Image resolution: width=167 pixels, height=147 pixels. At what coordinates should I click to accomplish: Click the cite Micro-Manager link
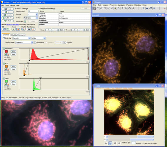point(13,24)
